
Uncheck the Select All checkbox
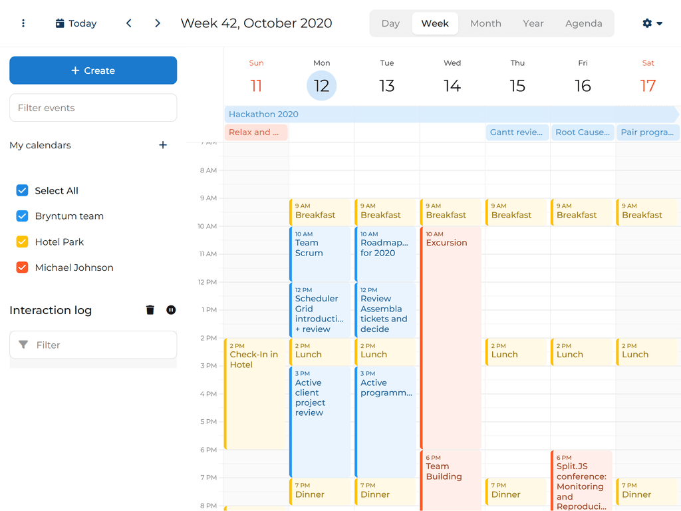pos(22,190)
